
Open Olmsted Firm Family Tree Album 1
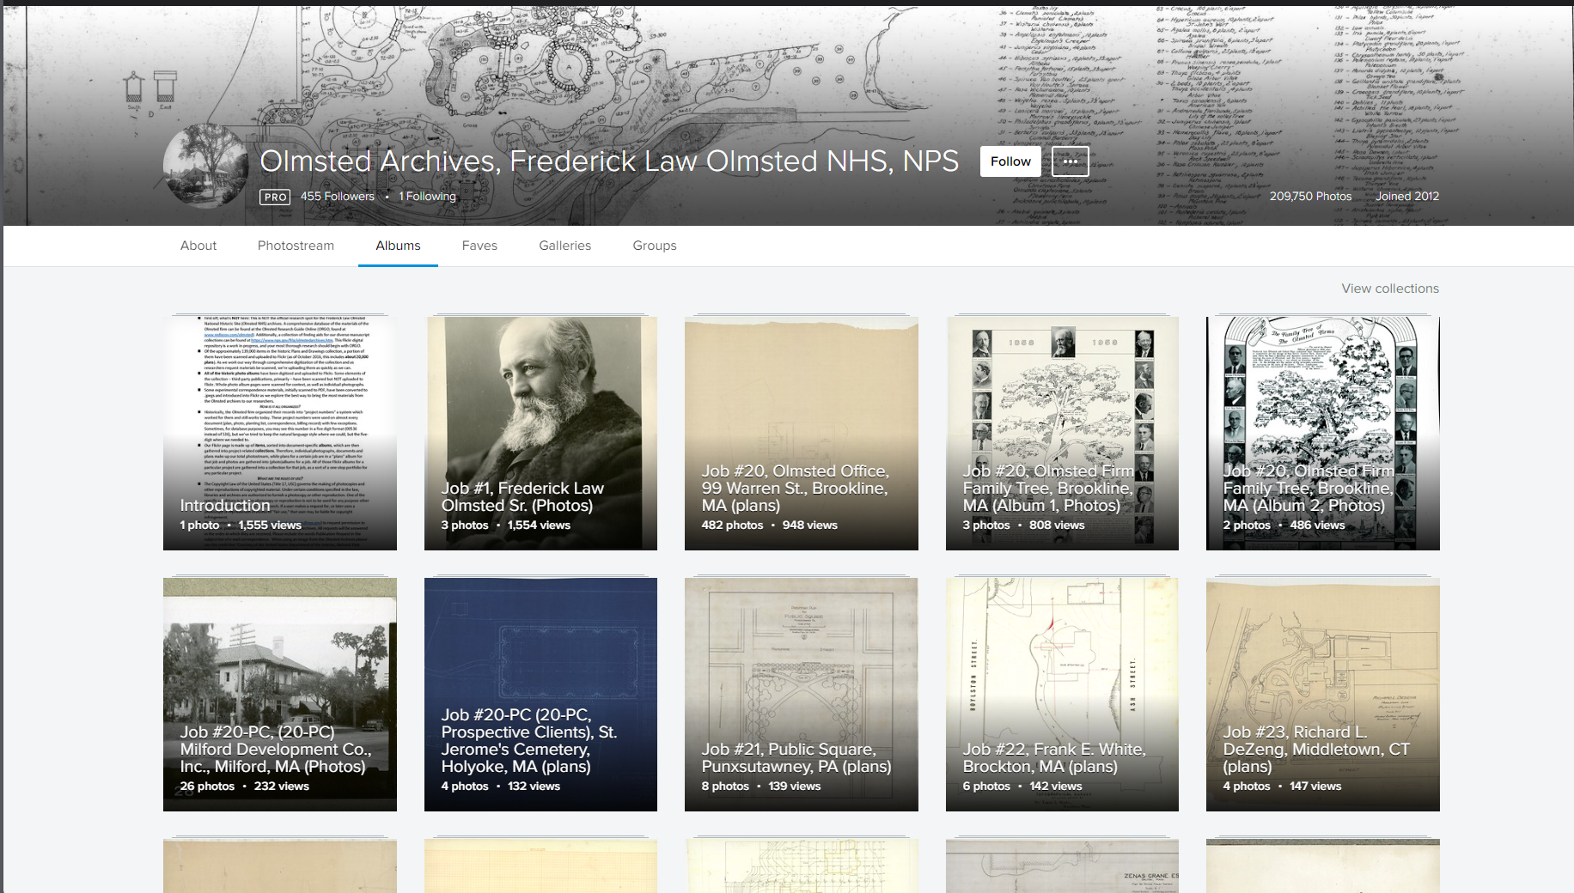point(1062,434)
